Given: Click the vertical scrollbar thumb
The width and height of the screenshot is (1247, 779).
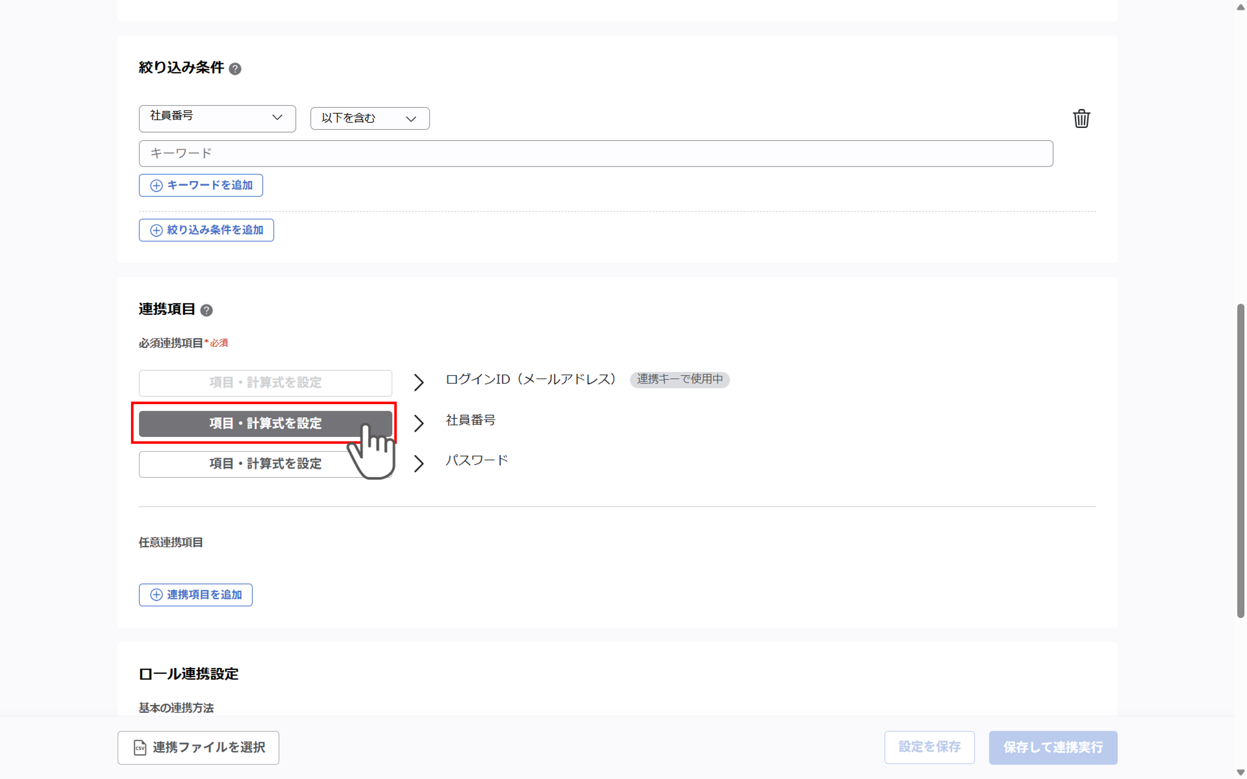Looking at the screenshot, I should [1240, 461].
